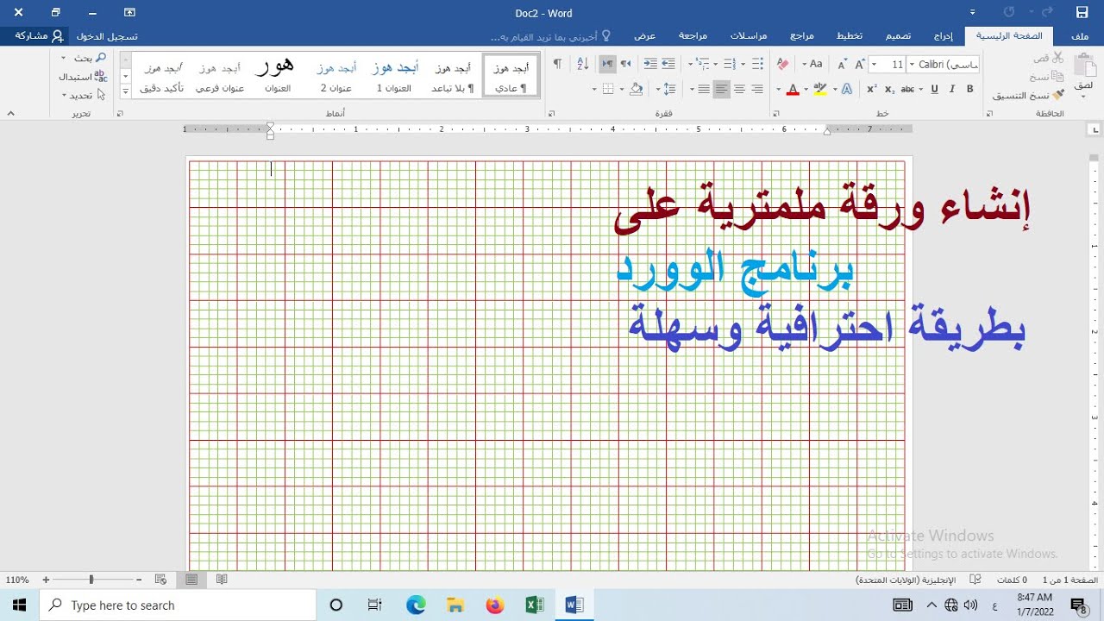Click the Sort (A-Z) icon

[x=582, y=64]
